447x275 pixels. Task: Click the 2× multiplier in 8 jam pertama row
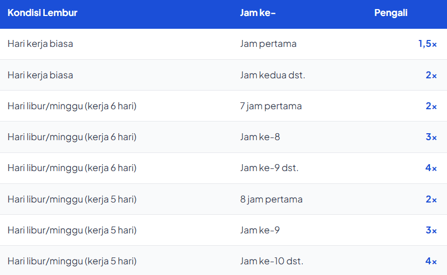(x=431, y=199)
